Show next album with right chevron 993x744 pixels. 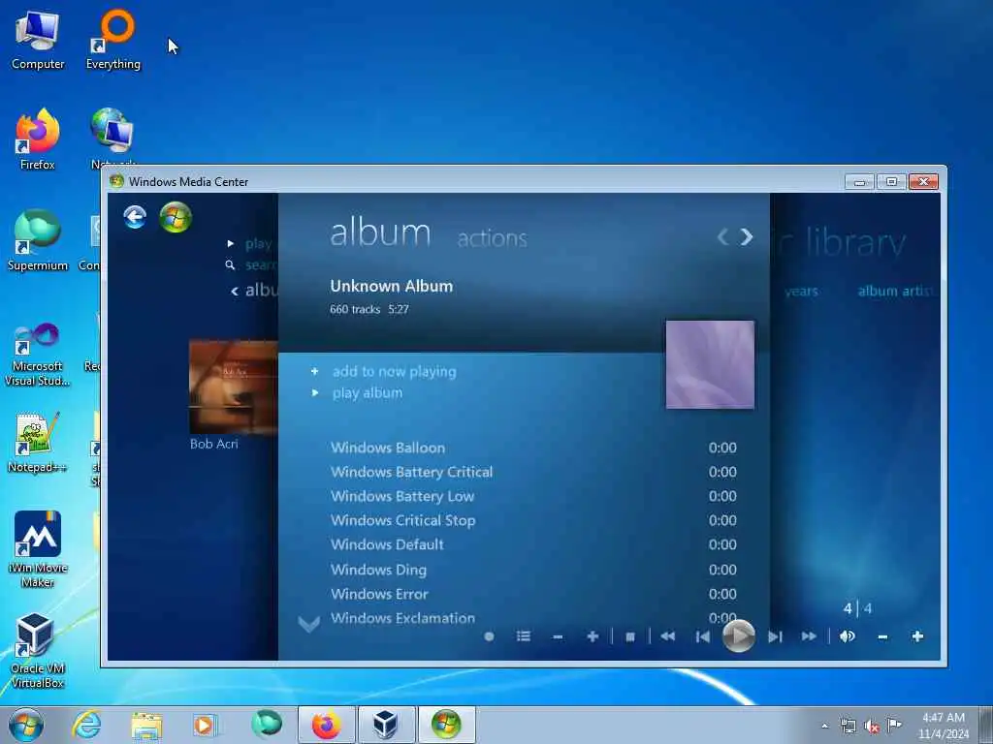coord(747,236)
